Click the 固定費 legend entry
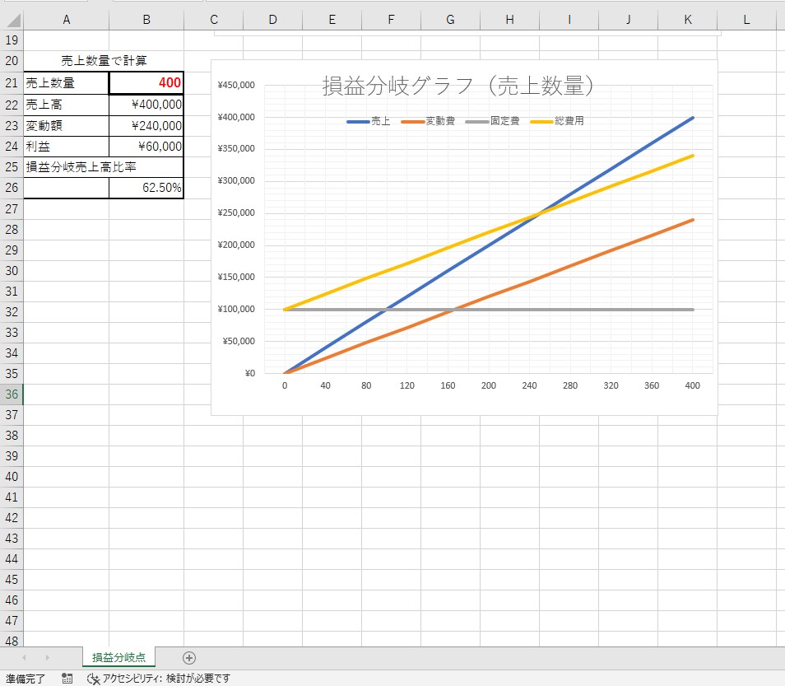785x686 pixels. click(x=493, y=121)
